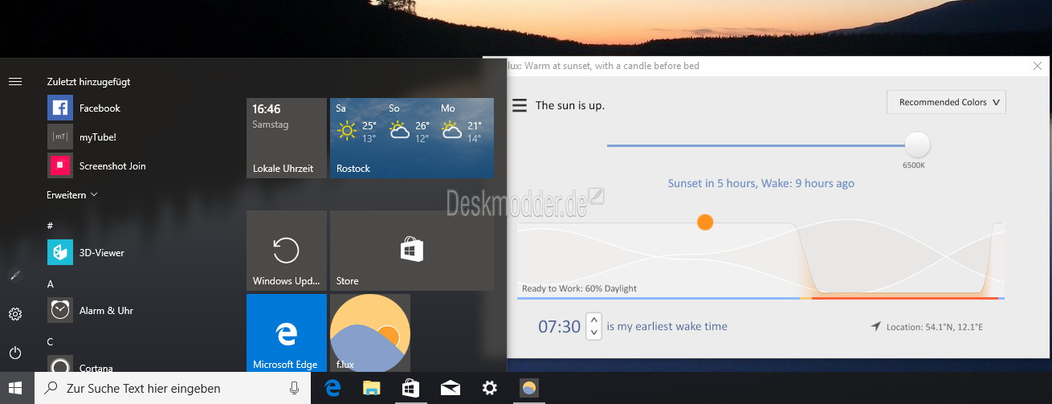The image size is (1052, 404).
Task: Click the power icon in Start menu
Action: pos(14,353)
